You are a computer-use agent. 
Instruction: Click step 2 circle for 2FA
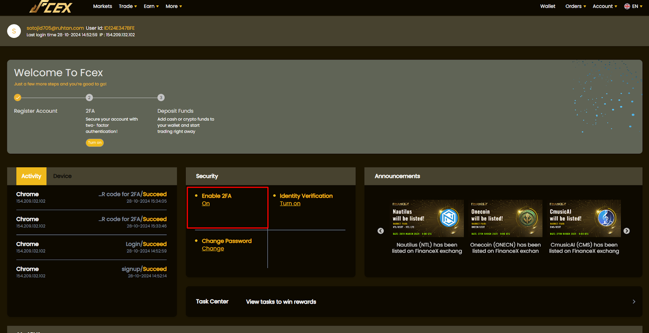pyautogui.click(x=89, y=97)
